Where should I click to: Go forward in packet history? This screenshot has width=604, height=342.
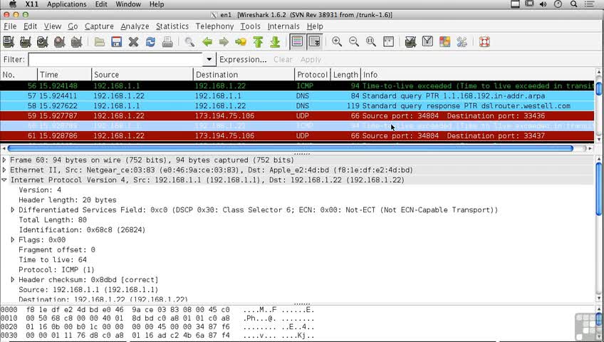[224, 41]
